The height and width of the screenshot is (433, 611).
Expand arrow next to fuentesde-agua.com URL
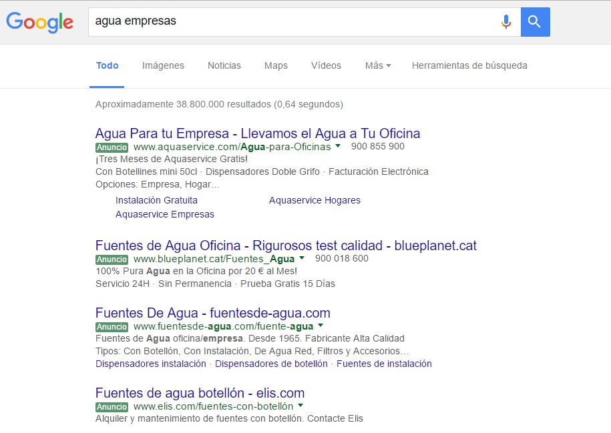click(x=321, y=325)
